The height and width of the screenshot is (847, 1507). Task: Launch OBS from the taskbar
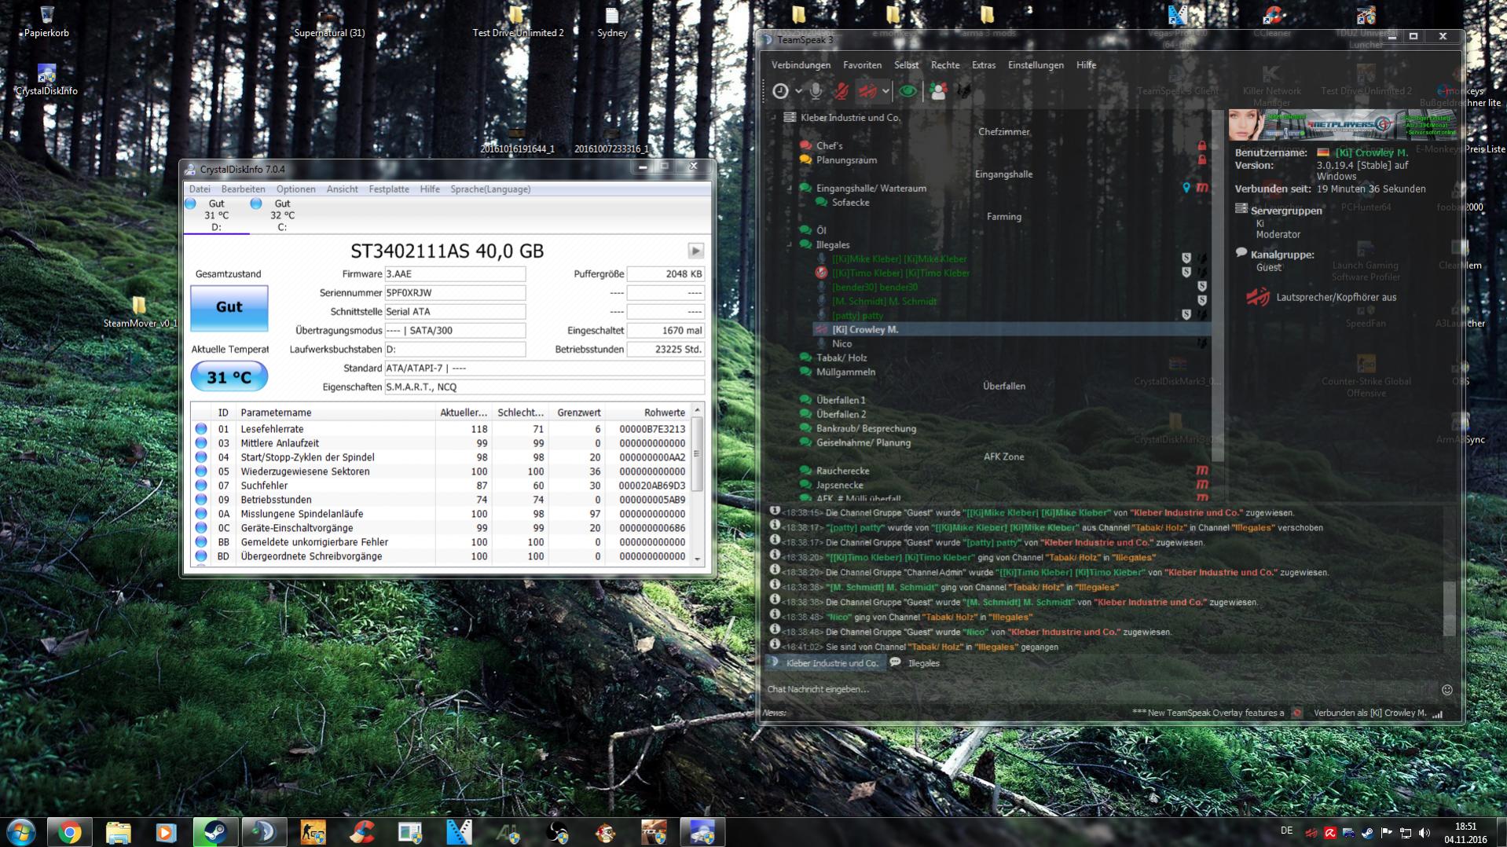tap(556, 832)
